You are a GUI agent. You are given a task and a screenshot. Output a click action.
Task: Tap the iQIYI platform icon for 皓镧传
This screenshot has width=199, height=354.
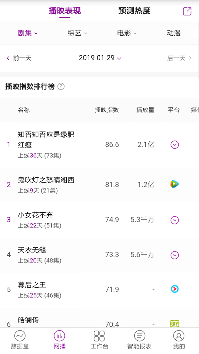tap(174, 323)
